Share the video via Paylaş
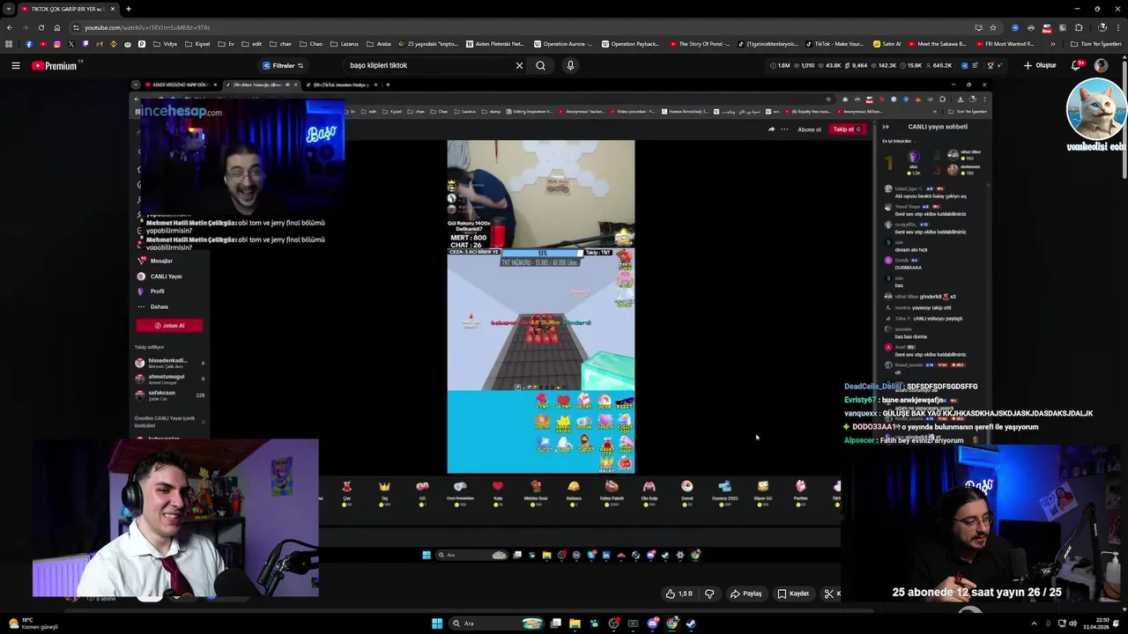 tap(746, 593)
